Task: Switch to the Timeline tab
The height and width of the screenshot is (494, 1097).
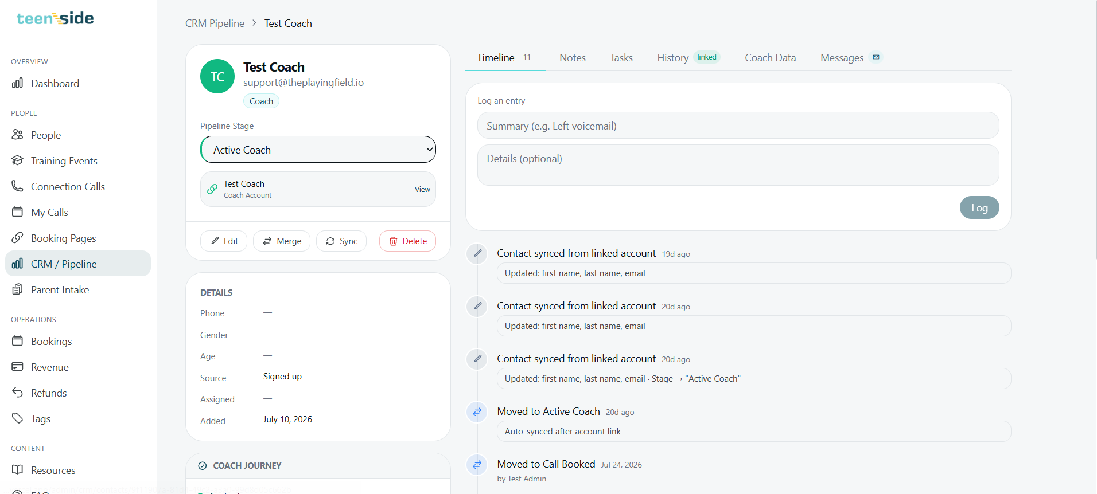Action: [x=505, y=58]
